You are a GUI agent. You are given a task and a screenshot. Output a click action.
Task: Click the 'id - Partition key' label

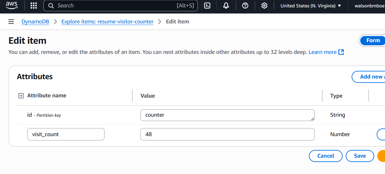pos(44,115)
